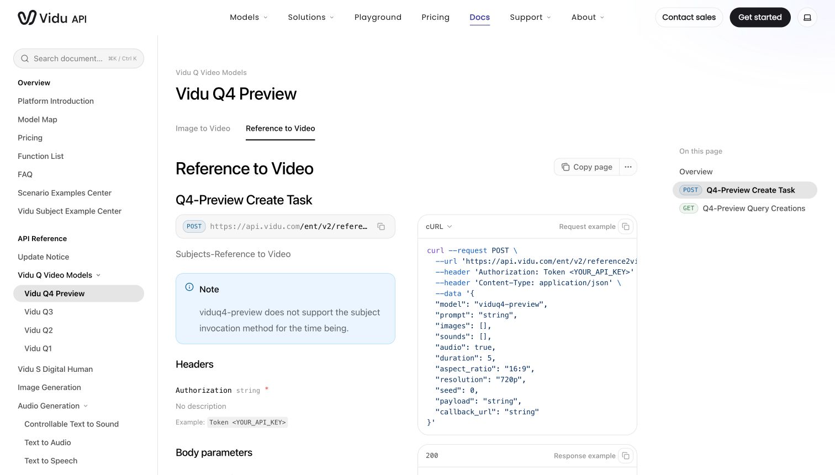This screenshot has width=835, height=475.
Task: Open the Model Map page
Action: pyautogui.click(x=38, y=120)
